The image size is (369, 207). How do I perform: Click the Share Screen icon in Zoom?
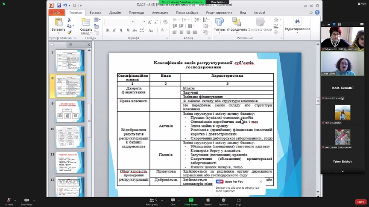pyautogui.click(x=191, y=200)
